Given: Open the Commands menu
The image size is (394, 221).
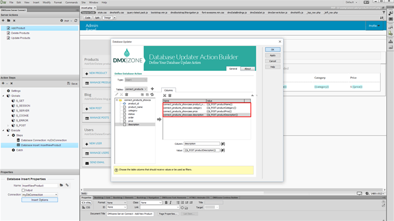Looking at the screenshot, I should pyautogui.click(x=72, y=2).
